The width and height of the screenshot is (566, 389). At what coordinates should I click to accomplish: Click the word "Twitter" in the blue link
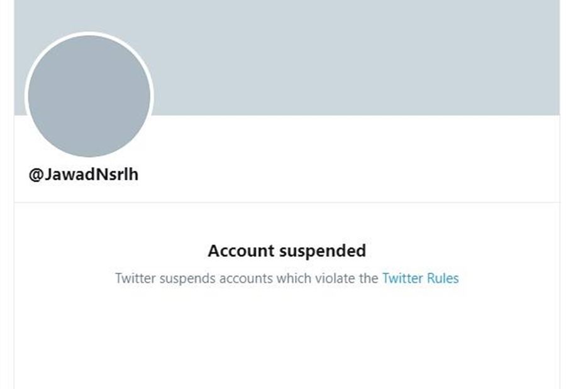[402, 278]
